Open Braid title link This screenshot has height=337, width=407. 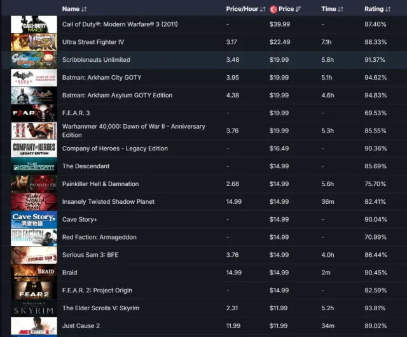69,273
